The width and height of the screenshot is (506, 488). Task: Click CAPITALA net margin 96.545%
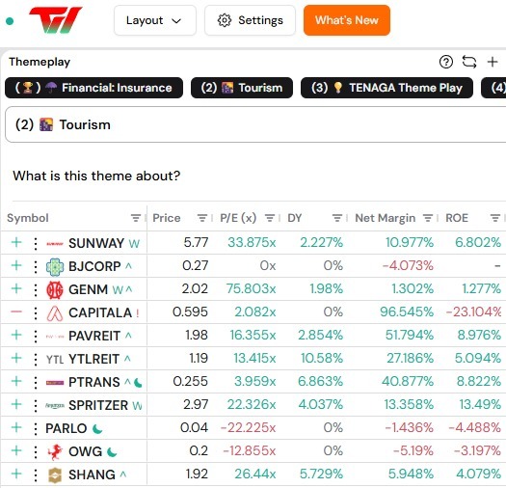(x=407, y=312)
